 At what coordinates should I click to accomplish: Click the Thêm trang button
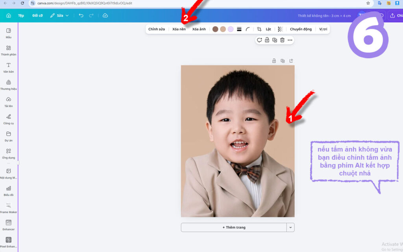pyautogui.click(x=234, y=227)
